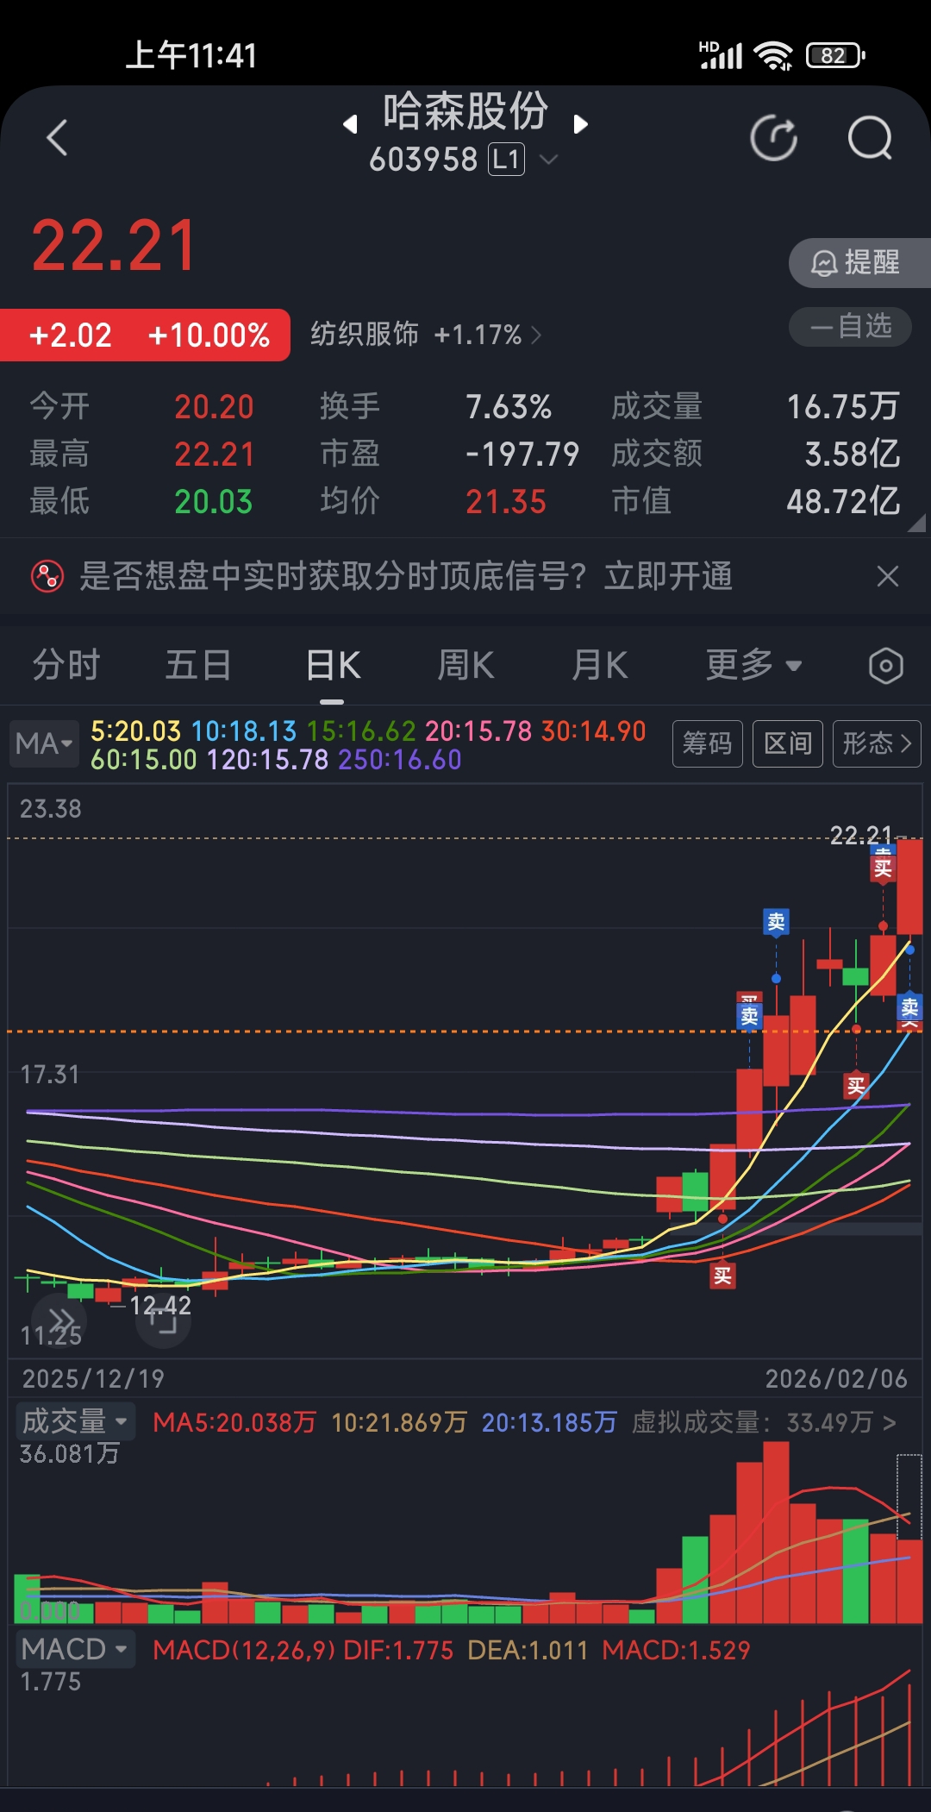The width and height of the screenshot is (931, 1812).
Task: Tap 换手 value 7.63%
Action: tap(509, 406)
